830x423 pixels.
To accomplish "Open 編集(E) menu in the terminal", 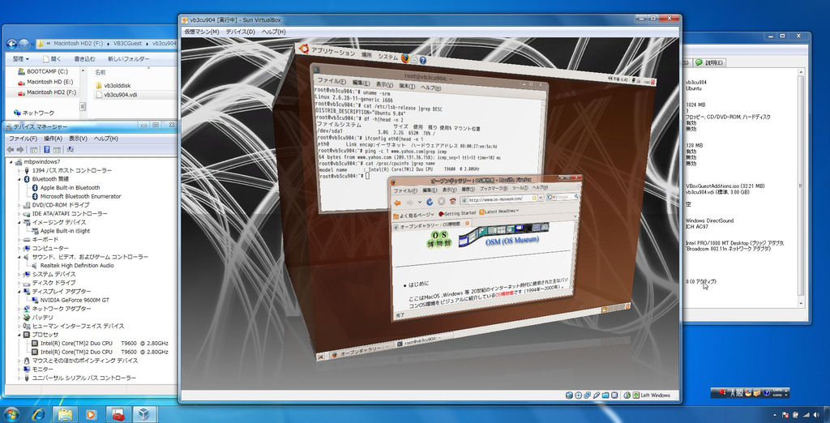I will pos(361,83).
